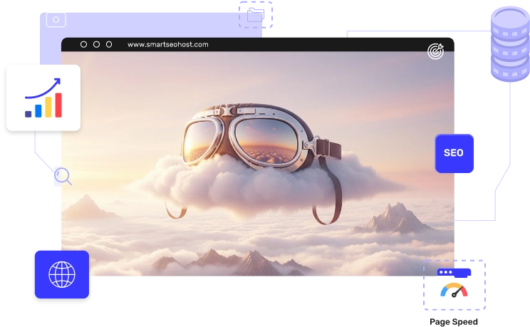Image resolution: width=530 pixels, height=327 pixels.
Task: Click the red bar in the growth chart
Action: 58,105
